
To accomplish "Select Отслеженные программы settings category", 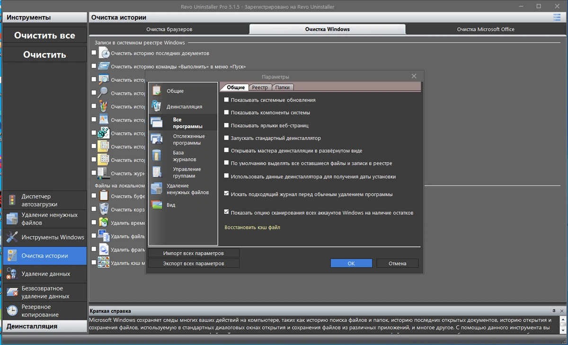I will 183,139.
